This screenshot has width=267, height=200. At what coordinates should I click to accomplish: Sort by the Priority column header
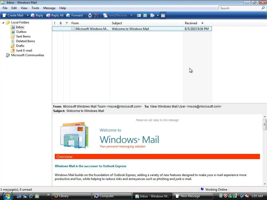click(55, 23)
